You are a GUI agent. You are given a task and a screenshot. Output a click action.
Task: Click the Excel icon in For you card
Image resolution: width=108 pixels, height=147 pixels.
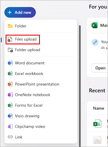[95, 25]
